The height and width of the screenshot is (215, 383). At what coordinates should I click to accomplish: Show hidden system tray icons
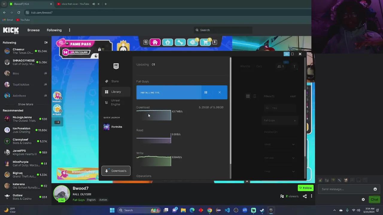(x=335, y=210)
